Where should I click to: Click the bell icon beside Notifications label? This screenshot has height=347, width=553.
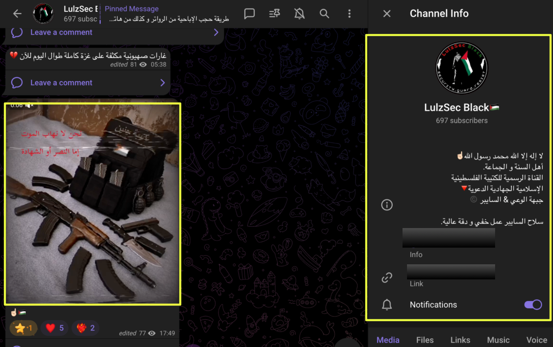[387, 305]
